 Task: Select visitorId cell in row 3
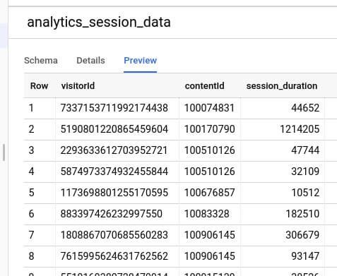click(x=114, y=150)
